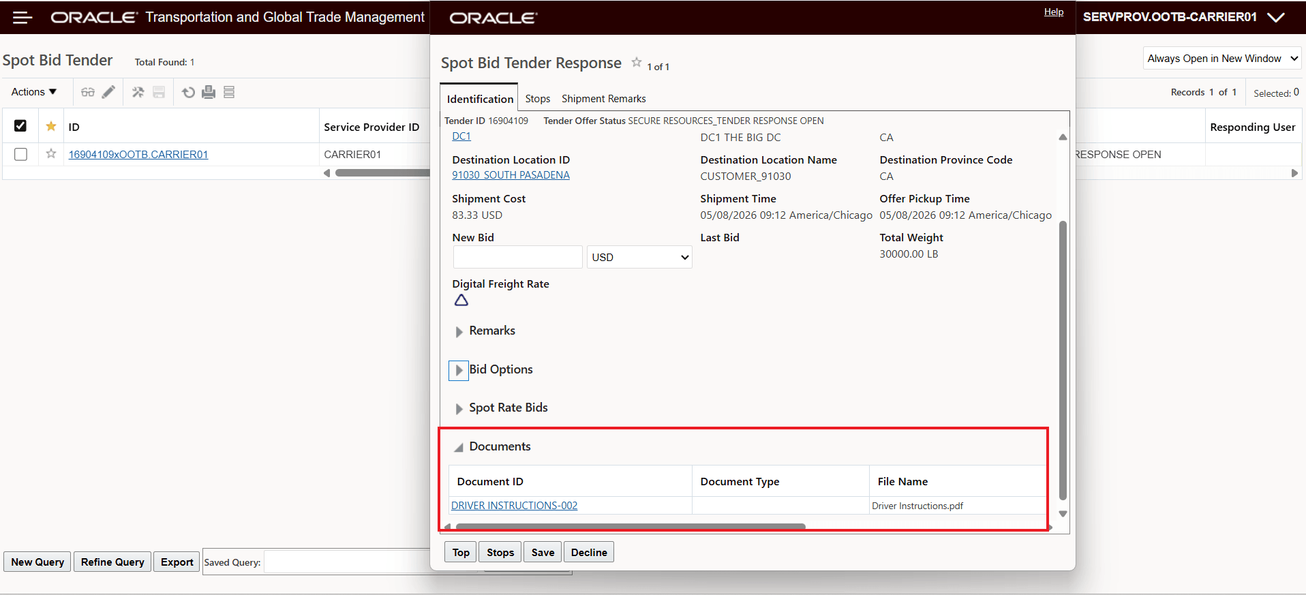The image size is (1306, 595).
Task: Click the dialog vertical scrollbar thumb
Action: click(x=1063, y=361)
